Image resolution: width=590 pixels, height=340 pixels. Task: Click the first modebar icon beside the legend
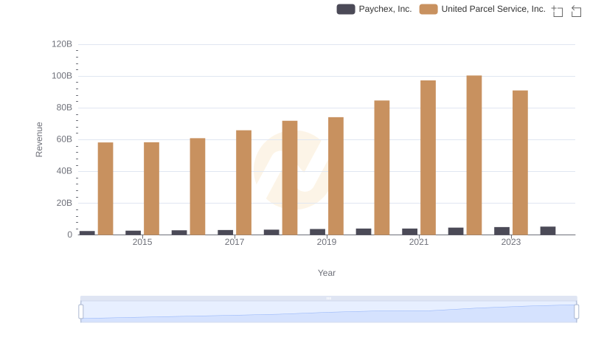(x=558, y=10)
